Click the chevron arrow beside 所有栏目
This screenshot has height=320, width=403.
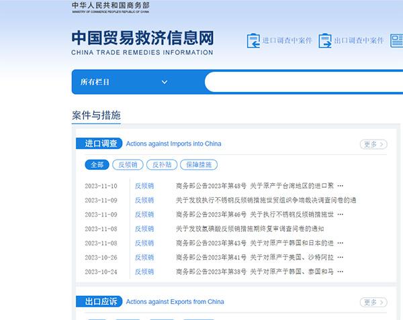point(165,82)
